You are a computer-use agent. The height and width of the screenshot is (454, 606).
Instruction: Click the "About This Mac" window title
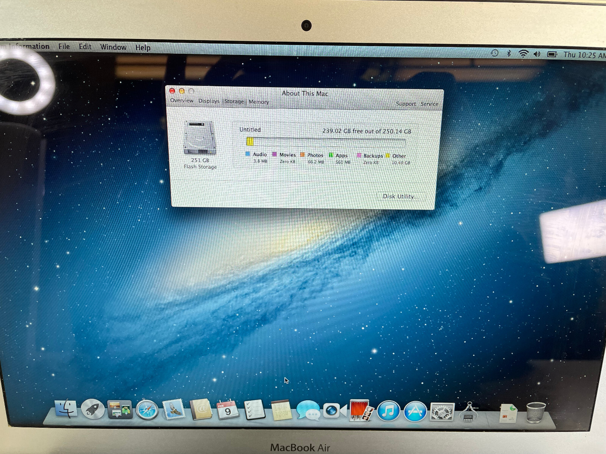[x=305, y=93]
